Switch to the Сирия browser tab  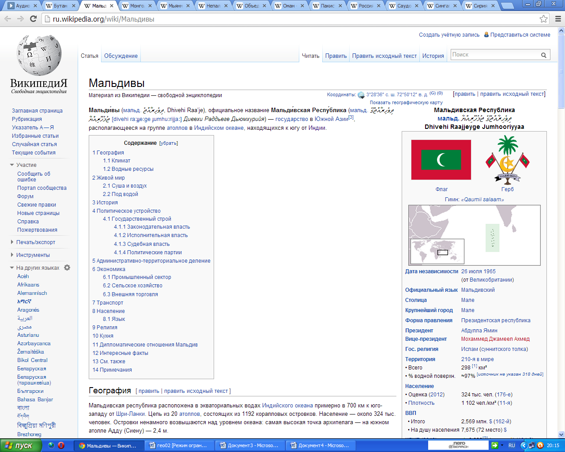click(480, 6)
